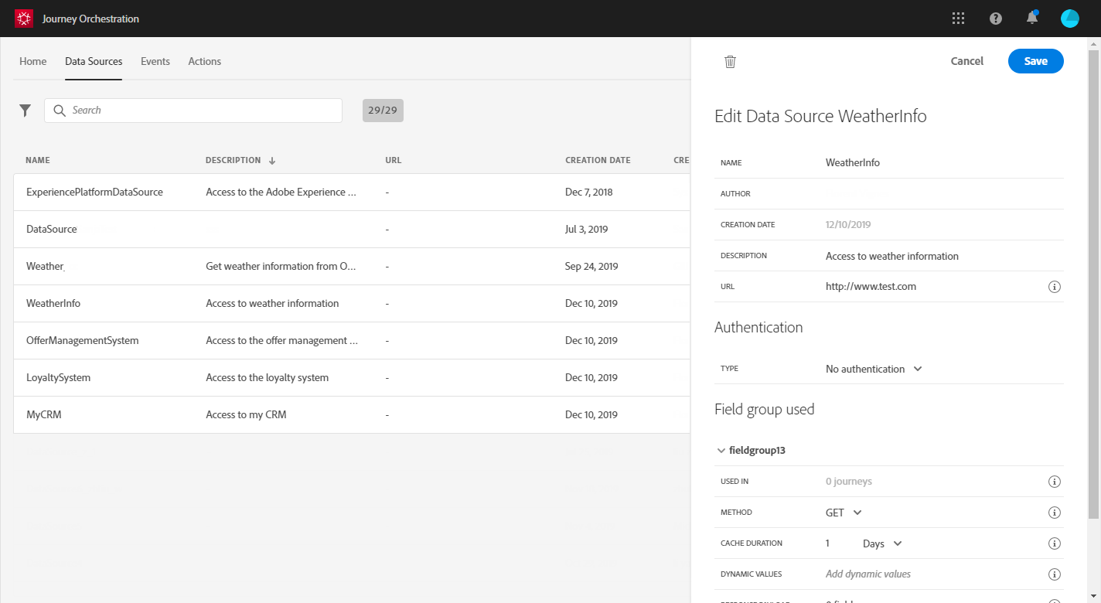Click the Save button
The image size is (1101, 603).
tap(1035, 61)
